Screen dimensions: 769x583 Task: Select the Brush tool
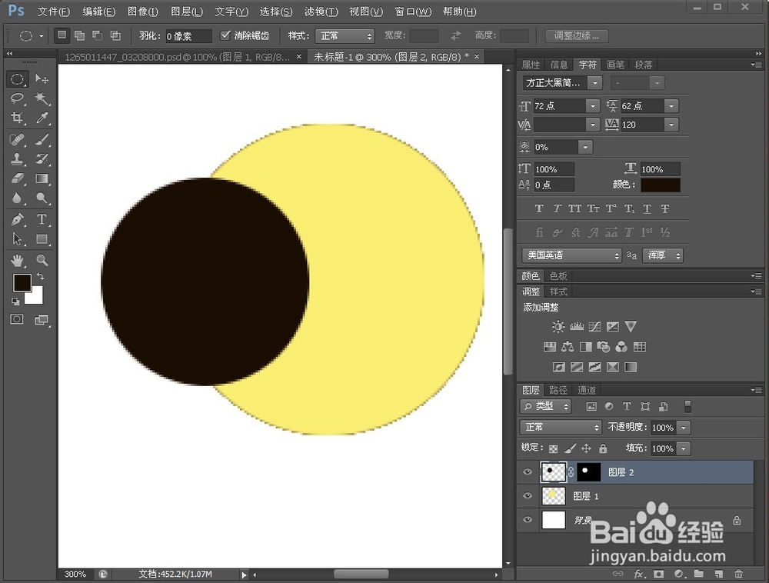click(42, 140)
